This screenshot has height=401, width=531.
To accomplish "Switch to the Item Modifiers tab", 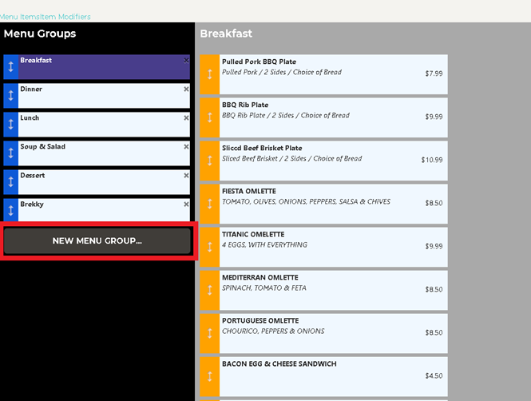I will point(65,17).
